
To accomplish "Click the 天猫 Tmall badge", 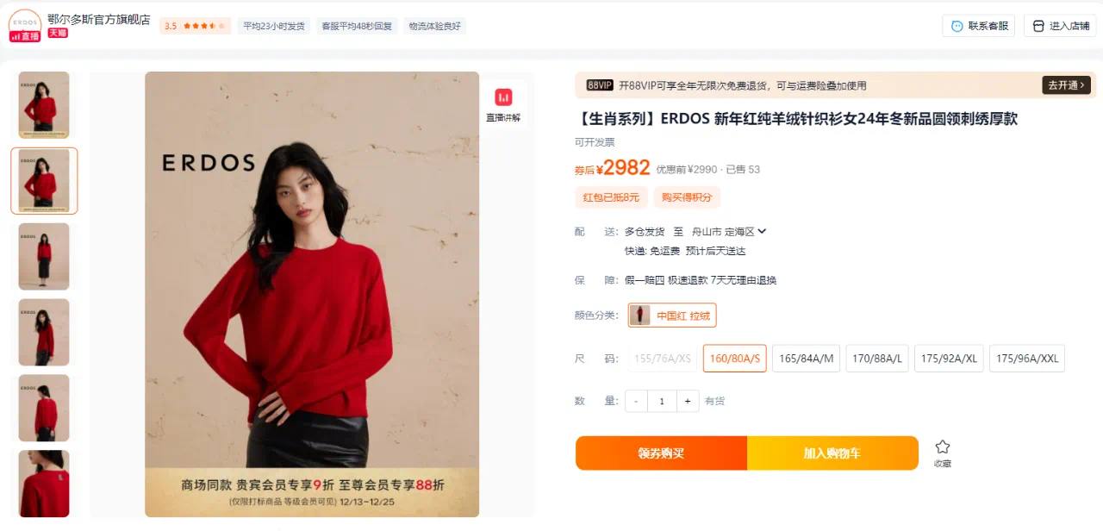I will coord(58,33).
